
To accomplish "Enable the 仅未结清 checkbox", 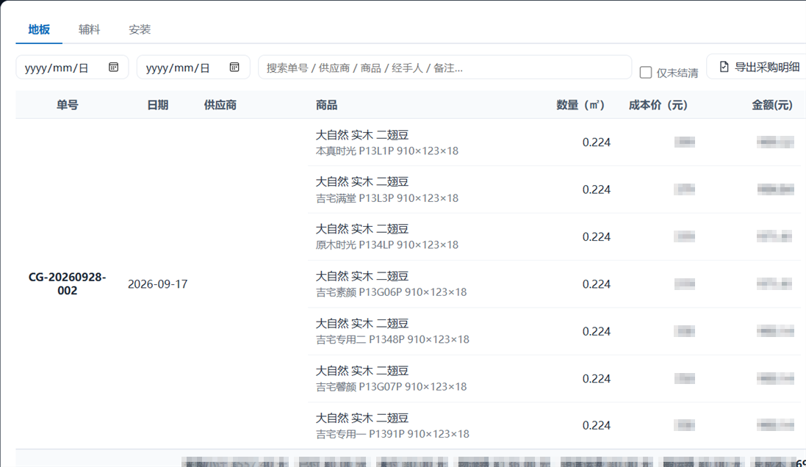I will click(646, 73).
